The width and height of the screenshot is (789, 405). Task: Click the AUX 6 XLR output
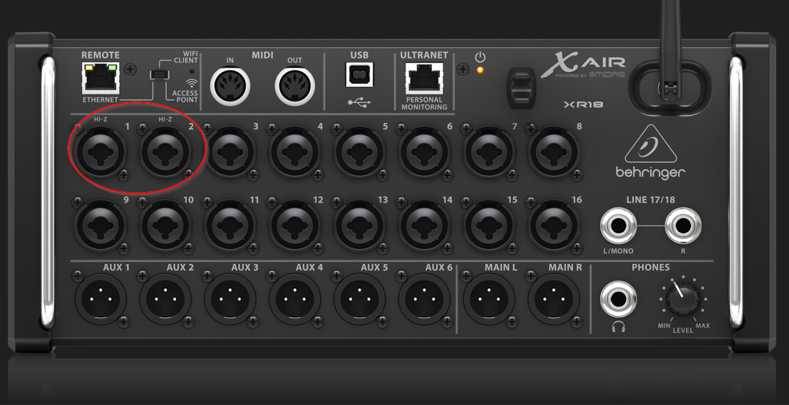[x=423, y=299]
